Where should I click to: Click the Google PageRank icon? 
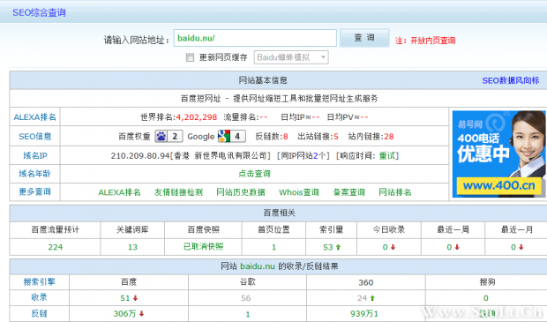[x=232, y=136]
